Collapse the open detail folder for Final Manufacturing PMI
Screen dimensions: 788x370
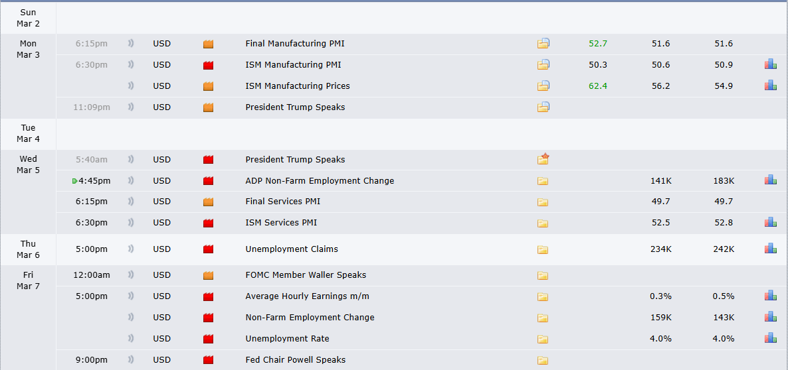(x=543, y=44)
